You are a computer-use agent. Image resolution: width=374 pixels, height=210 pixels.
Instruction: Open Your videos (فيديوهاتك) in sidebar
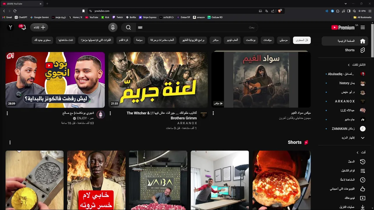click(x=345, y=198)
